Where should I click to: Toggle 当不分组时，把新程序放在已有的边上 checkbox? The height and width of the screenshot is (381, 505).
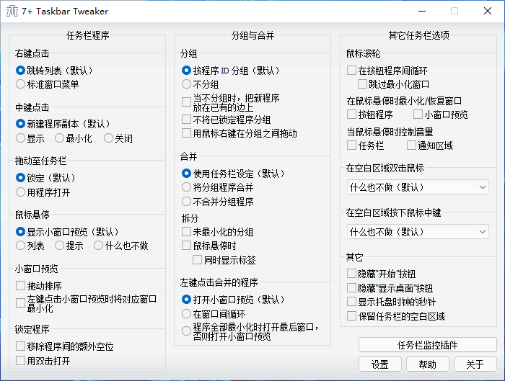[186, 102]
